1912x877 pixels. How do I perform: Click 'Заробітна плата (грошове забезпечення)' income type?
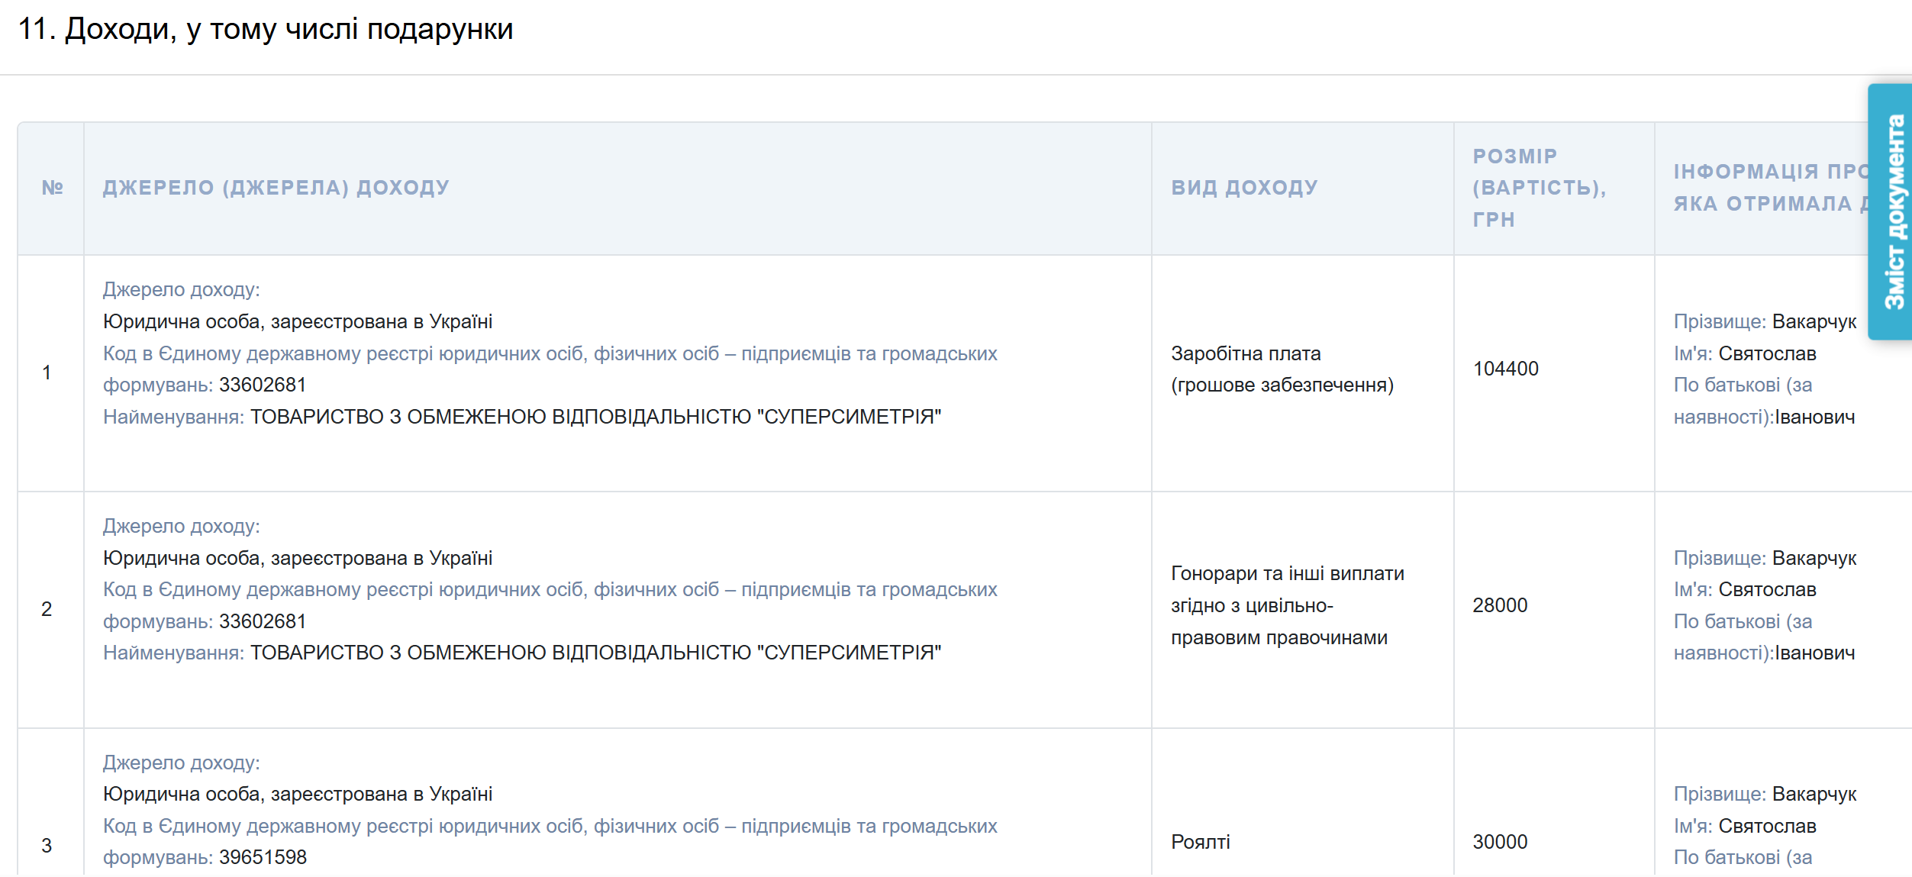point(1282,369)
